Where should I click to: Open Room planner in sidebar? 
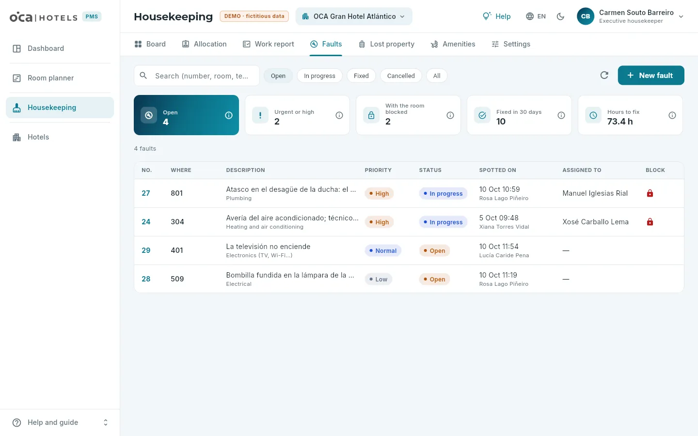pos(60,78)
